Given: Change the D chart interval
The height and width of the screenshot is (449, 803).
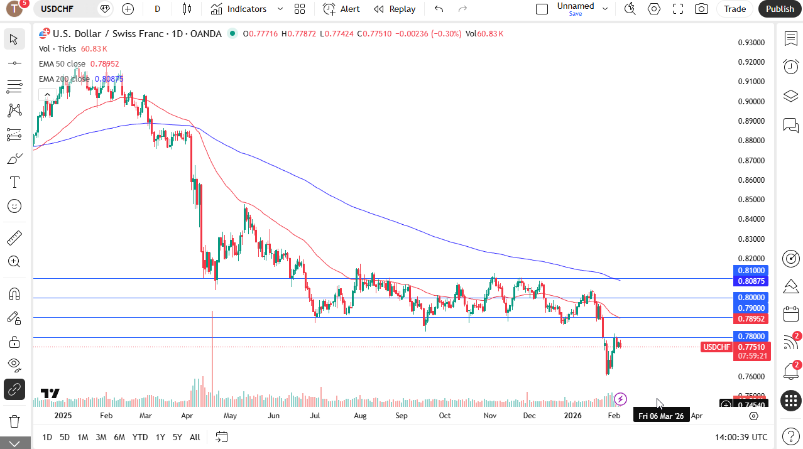Looking at the screenshot, I should pos(158,9).
